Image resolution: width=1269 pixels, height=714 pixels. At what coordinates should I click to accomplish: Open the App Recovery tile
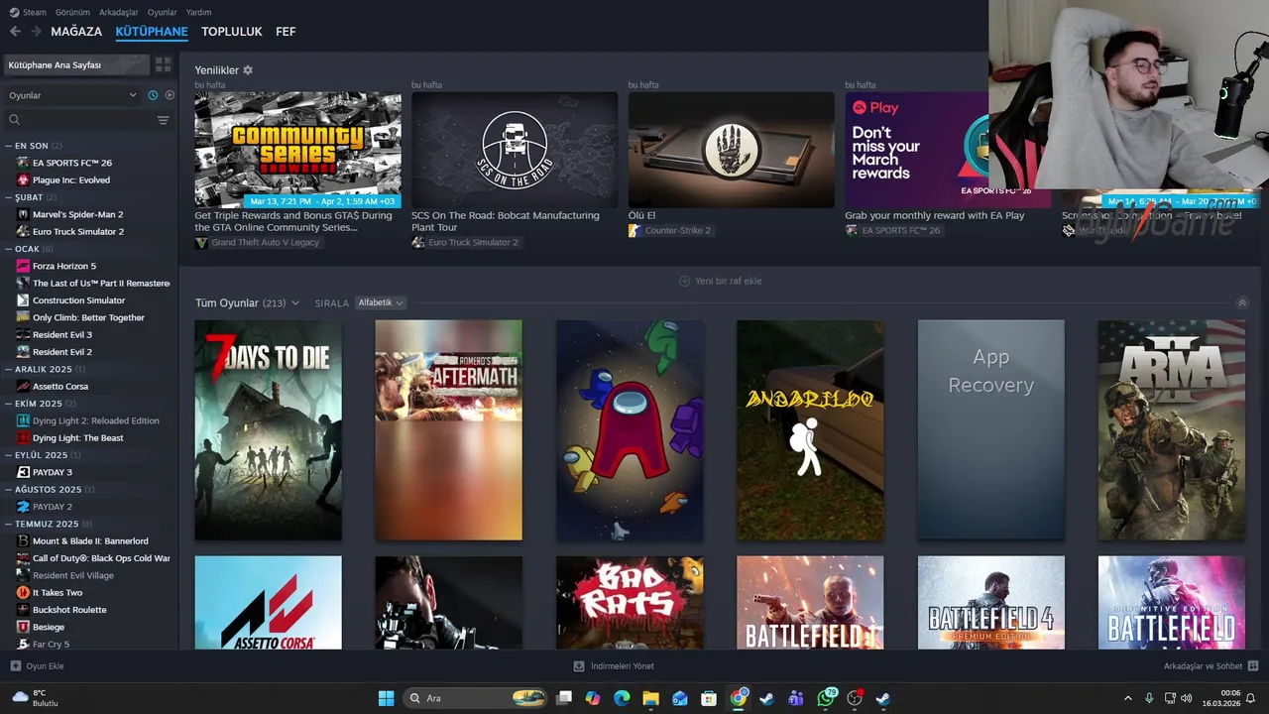990,430
